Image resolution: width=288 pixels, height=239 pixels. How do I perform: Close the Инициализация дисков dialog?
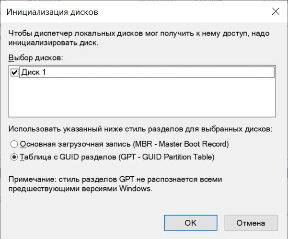pos(276,11)
